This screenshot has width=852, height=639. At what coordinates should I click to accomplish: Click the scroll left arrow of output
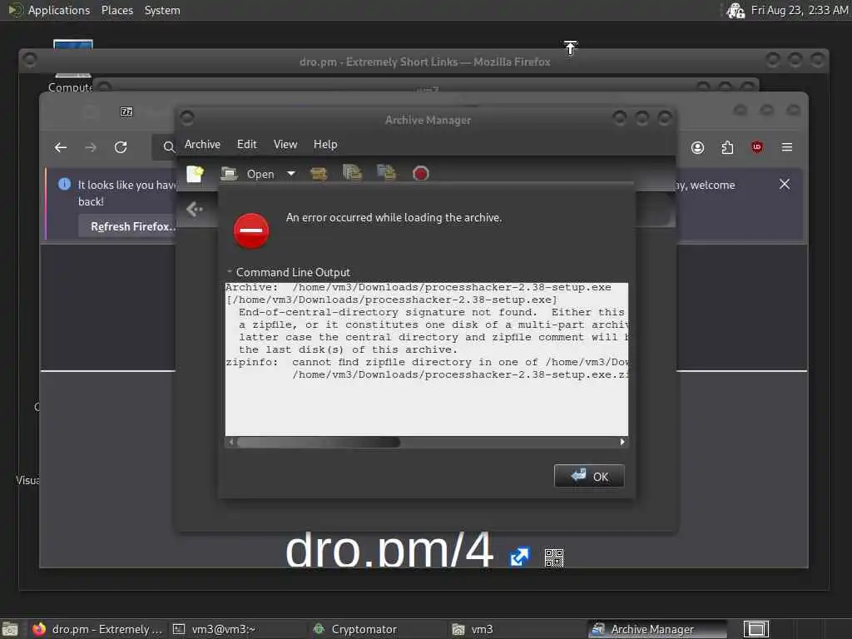click(x=231, y=442)
